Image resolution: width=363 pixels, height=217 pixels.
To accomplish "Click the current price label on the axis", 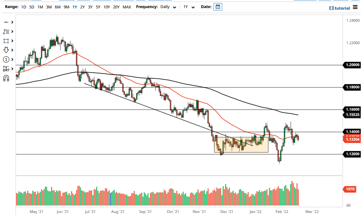I will pyautogui.click(x=353, y=139).
